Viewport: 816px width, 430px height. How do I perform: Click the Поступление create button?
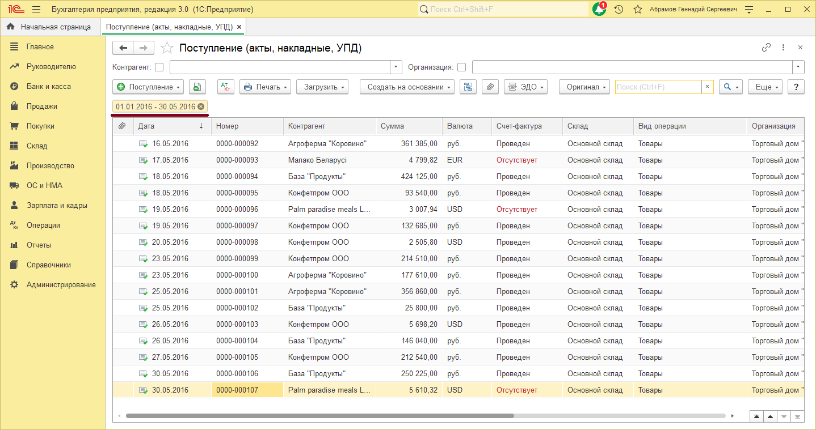(148, 87)
